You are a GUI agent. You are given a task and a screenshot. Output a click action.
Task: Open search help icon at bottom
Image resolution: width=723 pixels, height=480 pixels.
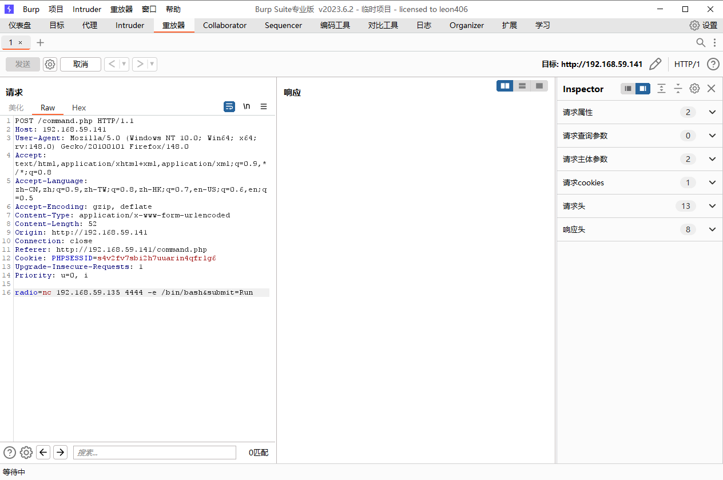tap(10, 453)
